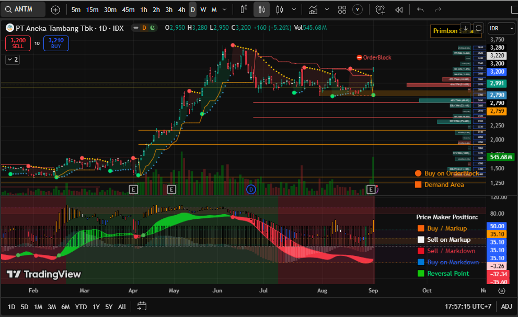The width and height of the screenshot is (518, 317).
Task: Open the Indicators menu icon
Action: 313,10
